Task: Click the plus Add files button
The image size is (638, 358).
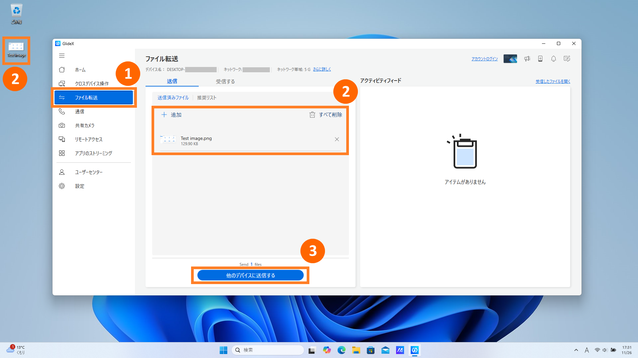Action: pos(171,115)
